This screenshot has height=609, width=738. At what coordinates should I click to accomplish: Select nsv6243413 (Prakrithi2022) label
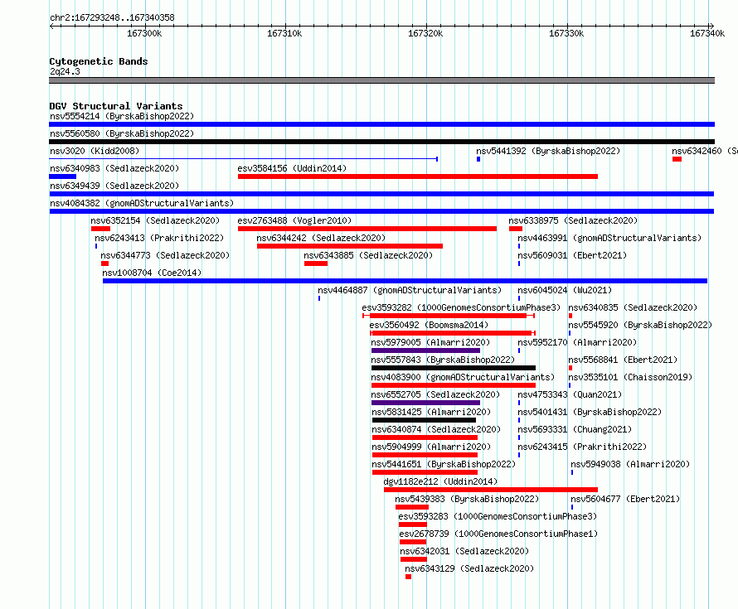(159, 238)
